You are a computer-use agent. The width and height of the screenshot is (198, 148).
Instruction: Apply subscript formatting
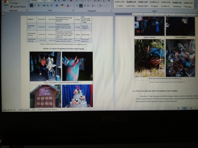pos(48,6)
